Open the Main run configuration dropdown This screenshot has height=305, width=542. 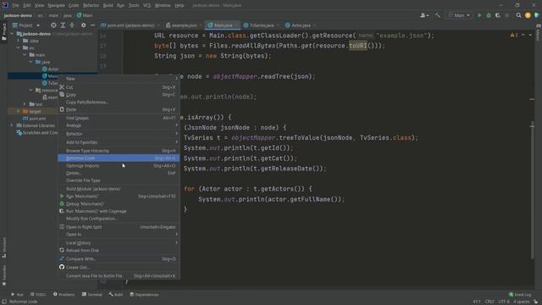pos(459,15)
